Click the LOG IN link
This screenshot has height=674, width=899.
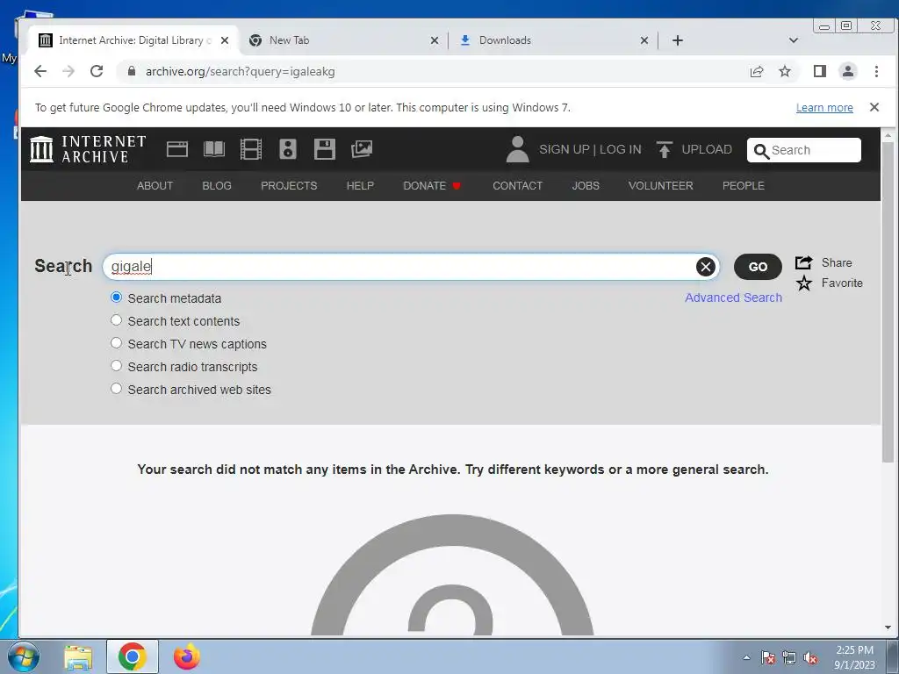click(x=621, y=149)
